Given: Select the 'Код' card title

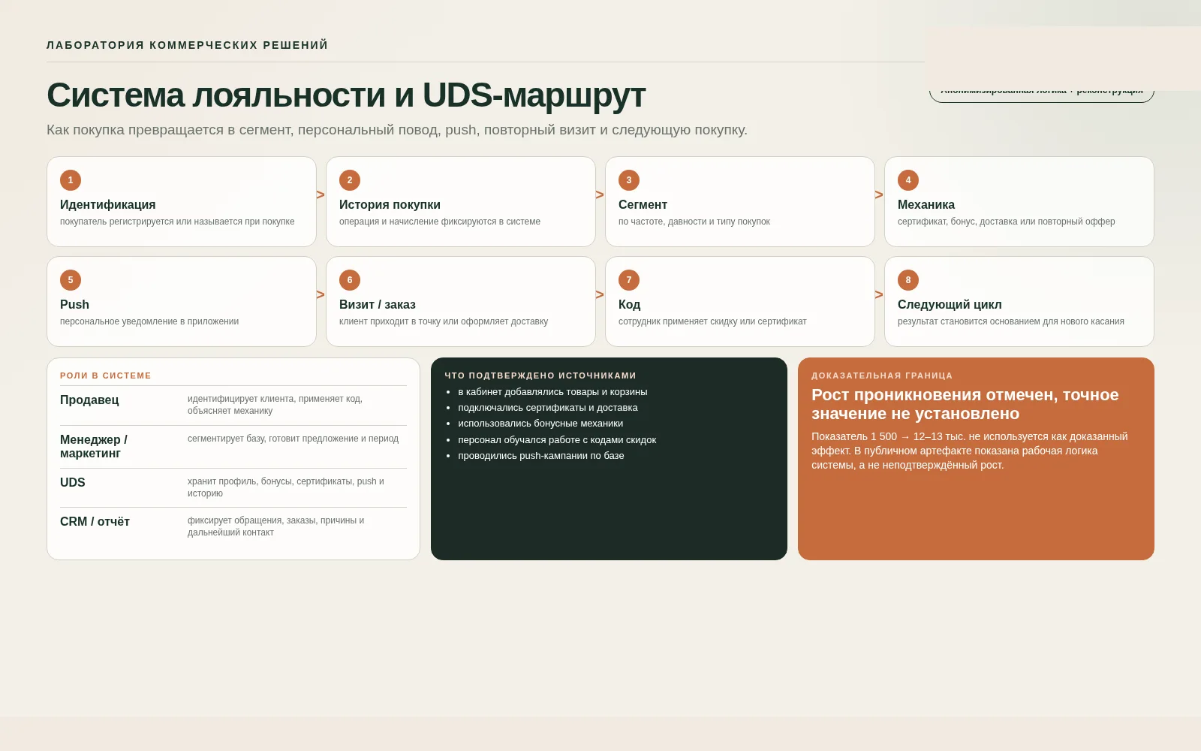Looking at the screenshot, I should click(630, 305).
